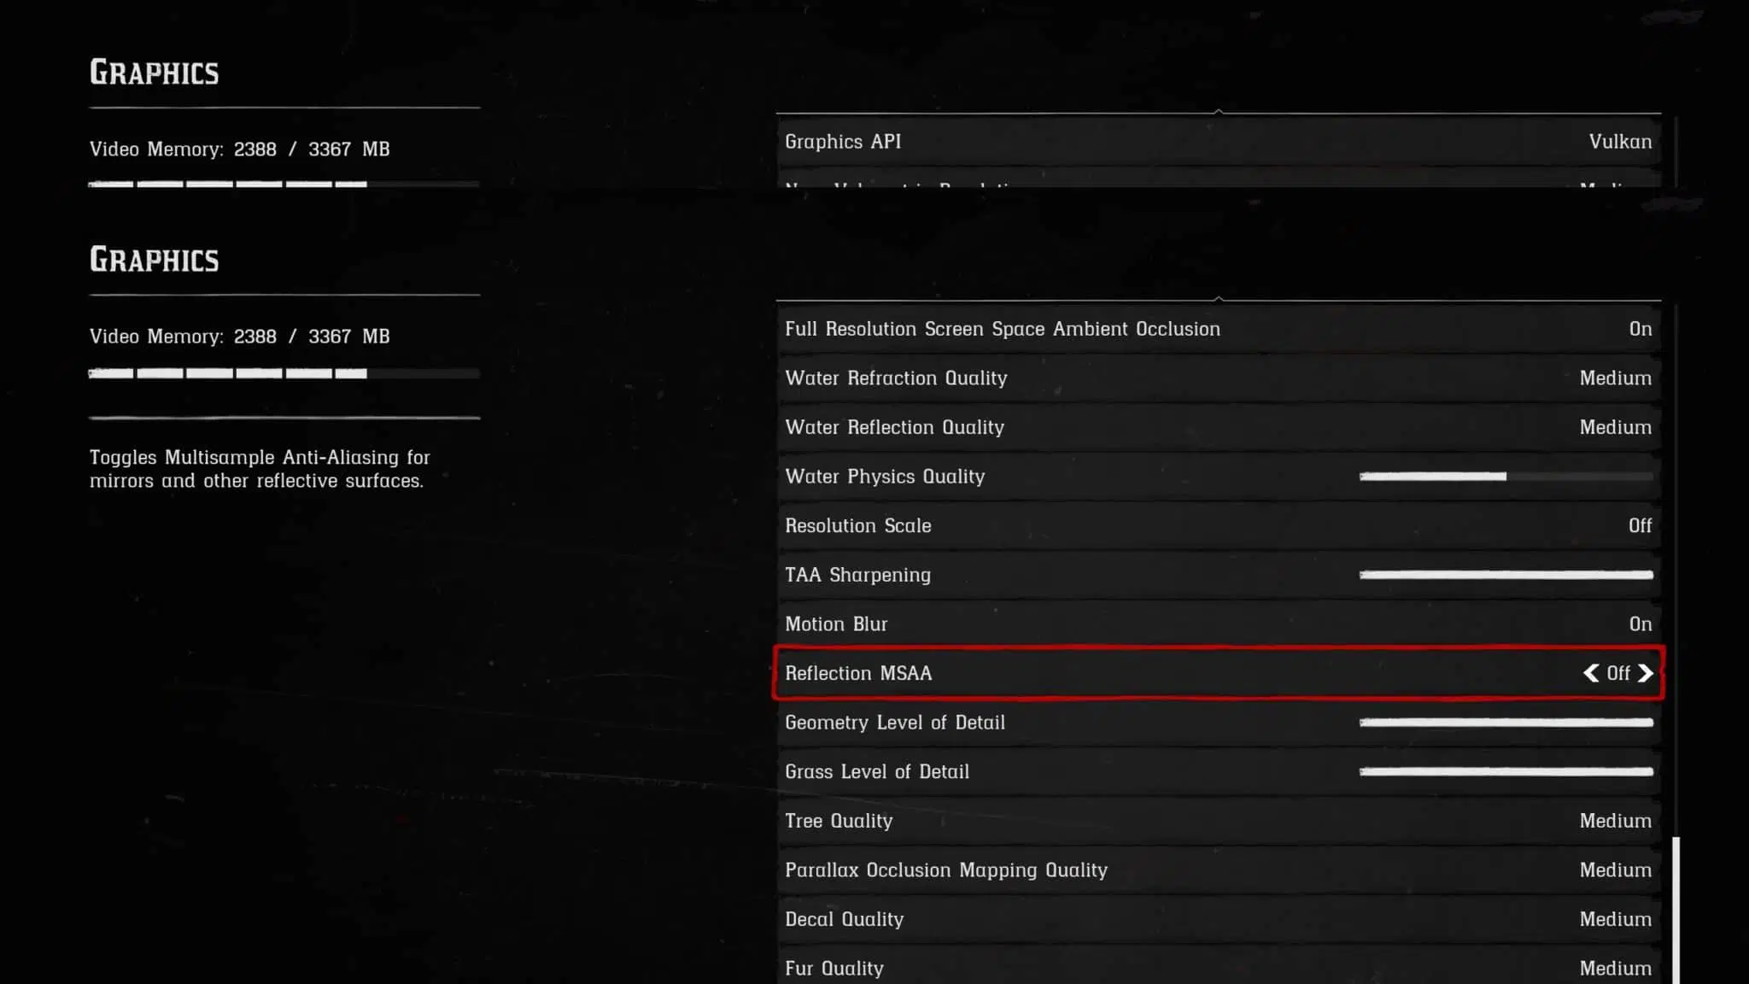Adjust the Grass Level of Detail slider

[1506, 771]
